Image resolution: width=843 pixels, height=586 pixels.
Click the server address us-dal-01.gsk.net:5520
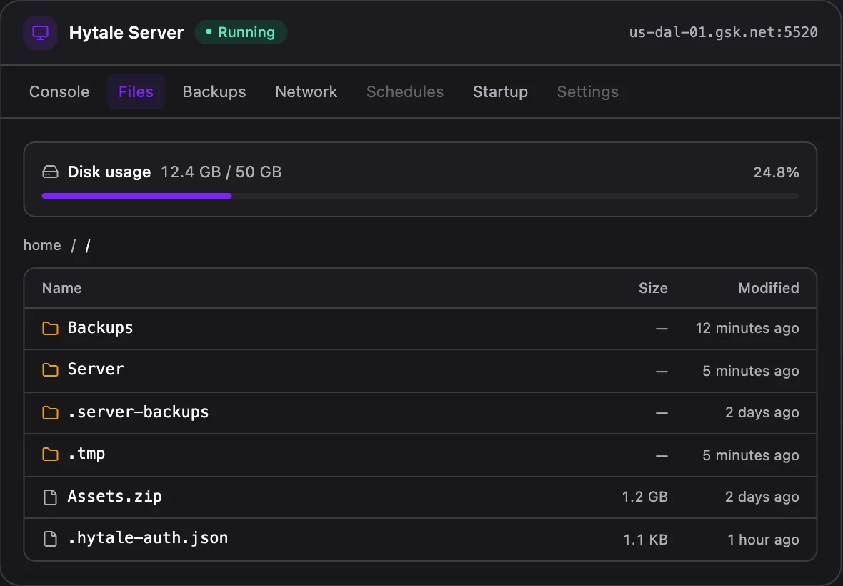pyautogui.click(x=723, y=32)
